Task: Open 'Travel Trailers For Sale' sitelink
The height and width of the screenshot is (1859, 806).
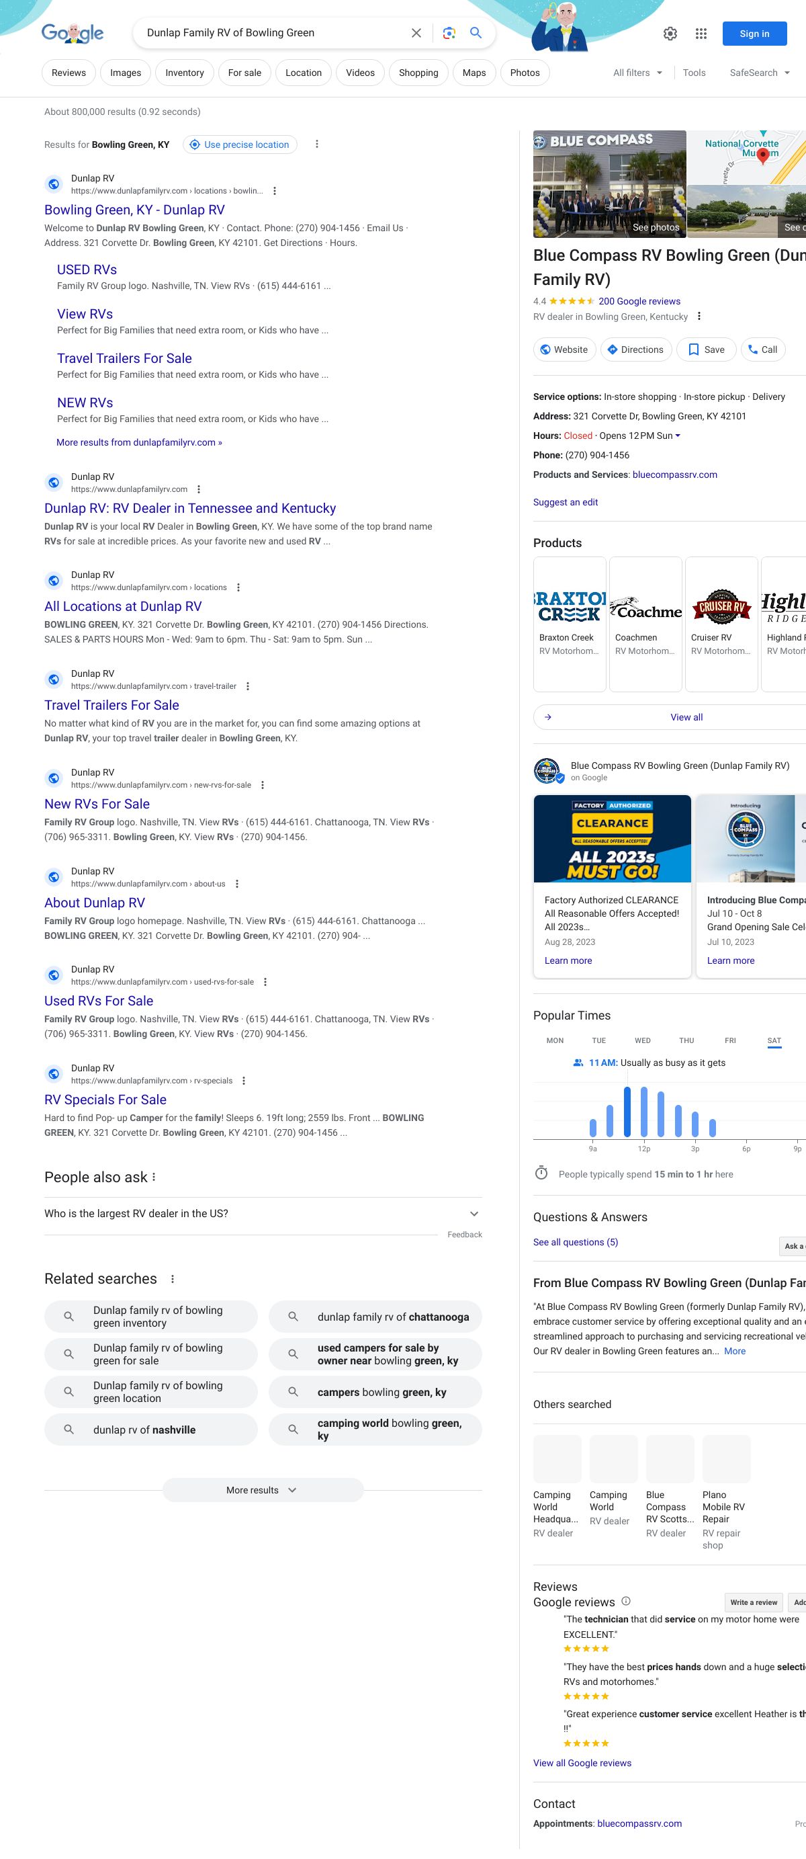Action: [x=124, y=359]
